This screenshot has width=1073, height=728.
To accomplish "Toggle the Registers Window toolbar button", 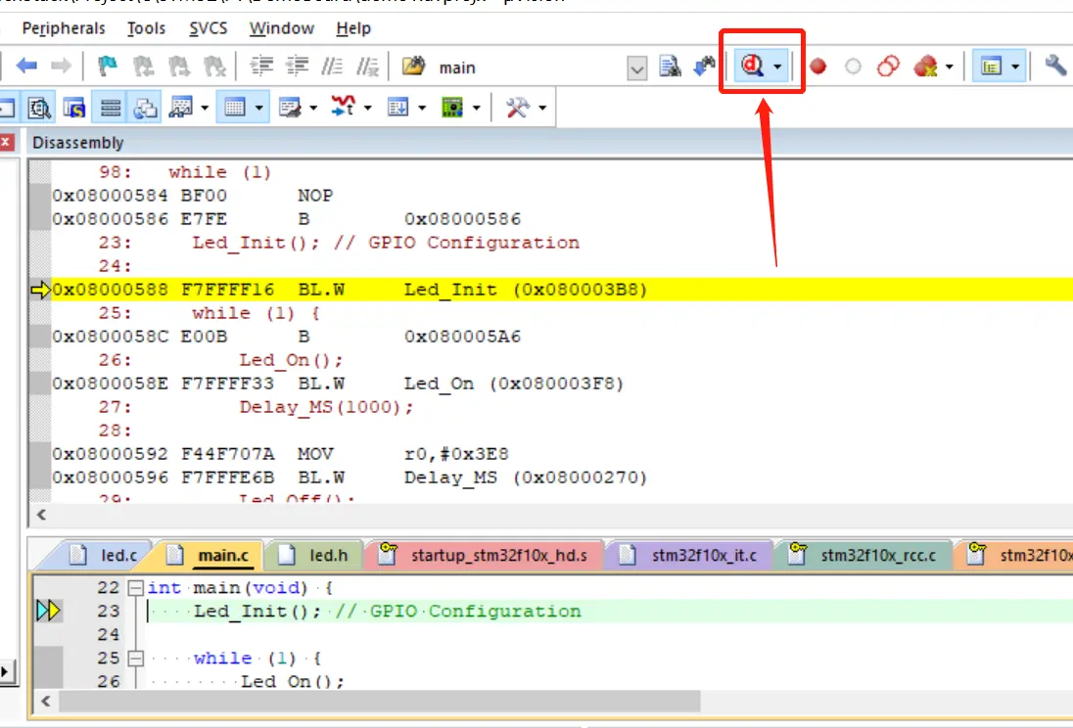I will click(x=111, y=107).
